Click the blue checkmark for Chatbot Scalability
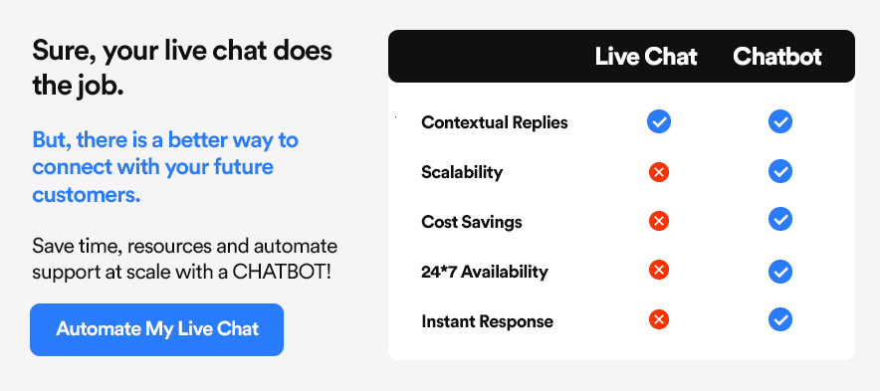 click(780, 171)
